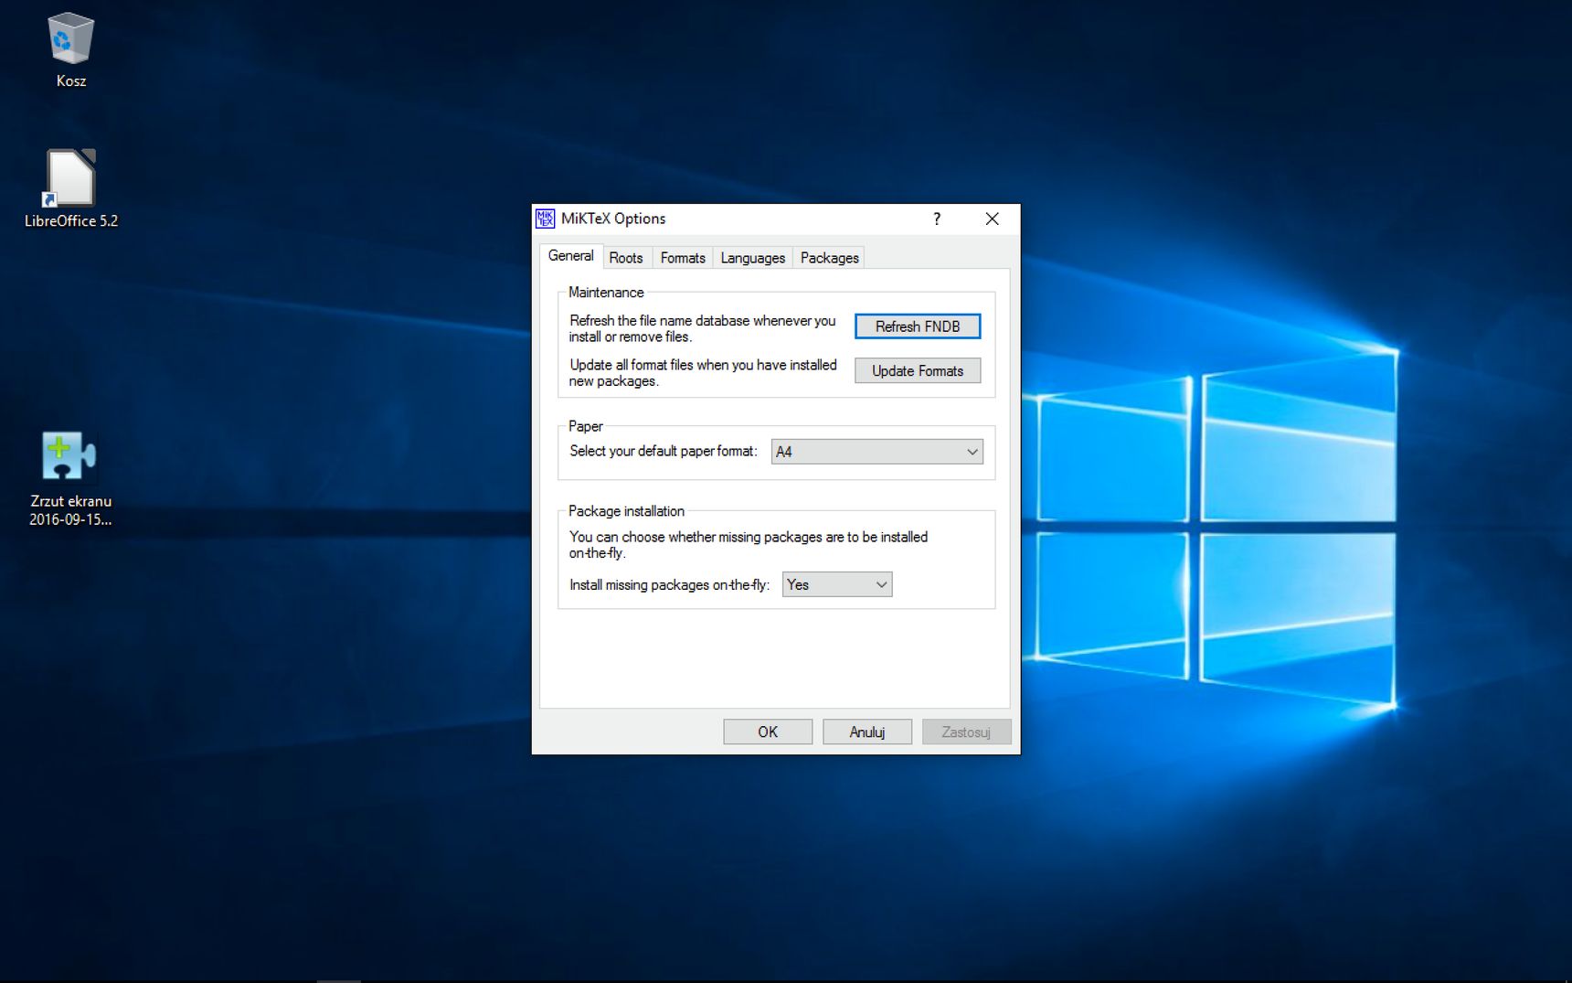Click the 'MiKTeX Options' title bar text
This screenshot has width=1572, height=983.
pos(613,219)
